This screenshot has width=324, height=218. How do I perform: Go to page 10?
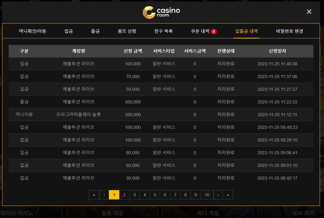tap(207, 195)
